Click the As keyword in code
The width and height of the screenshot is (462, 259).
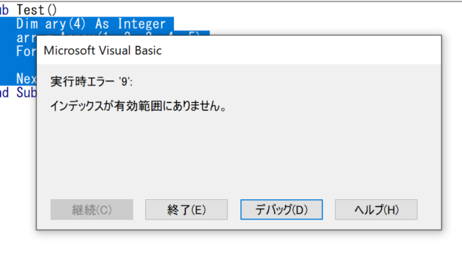[x=103, y=24]
